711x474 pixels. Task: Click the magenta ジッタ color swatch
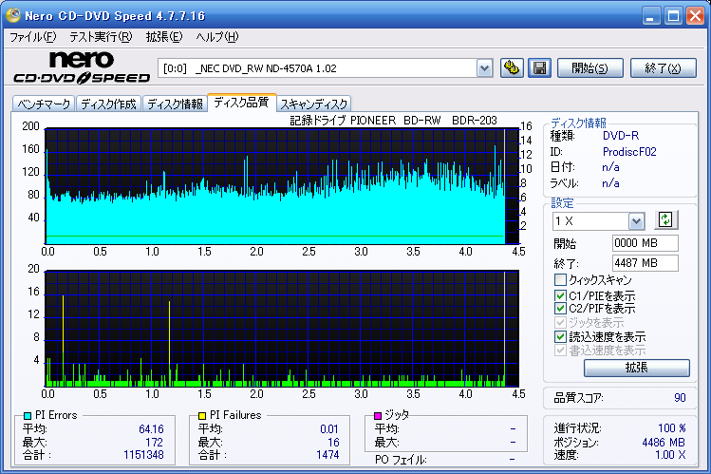pos(378,415)
